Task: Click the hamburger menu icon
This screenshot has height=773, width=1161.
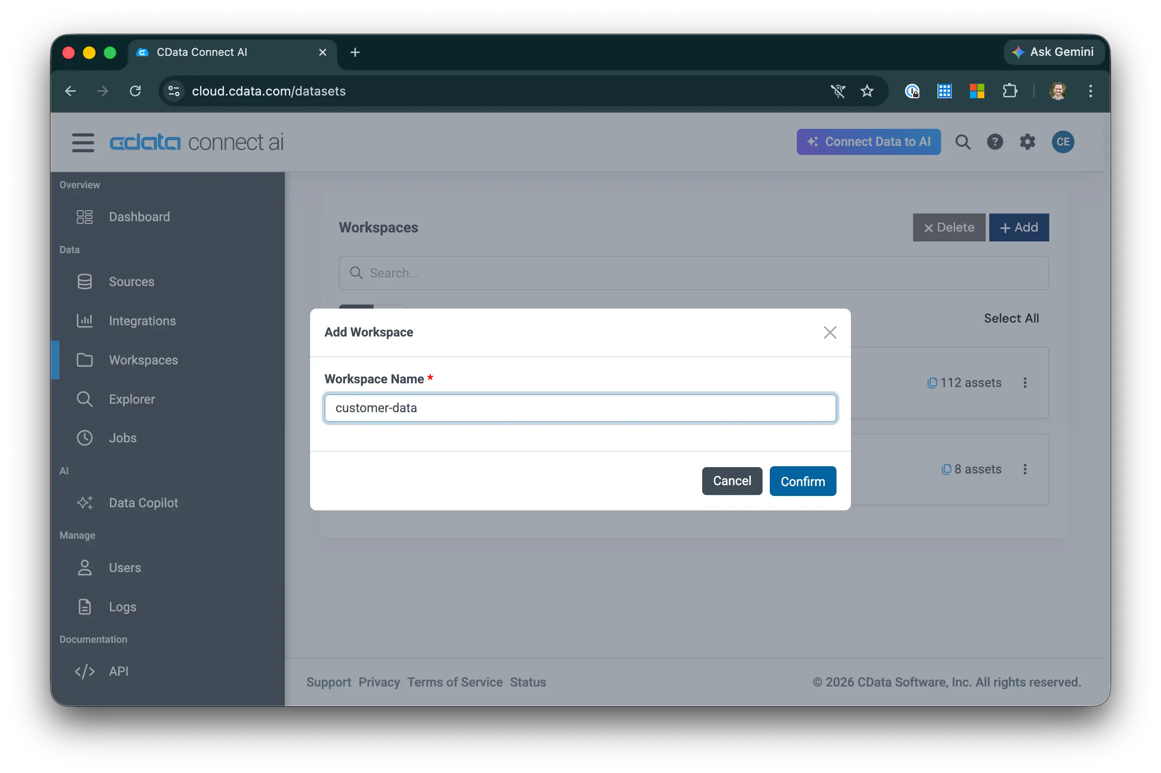Action: click(83, 142)
